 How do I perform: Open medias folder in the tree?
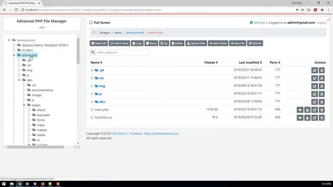pyautogui.click(x=42, y=130)
